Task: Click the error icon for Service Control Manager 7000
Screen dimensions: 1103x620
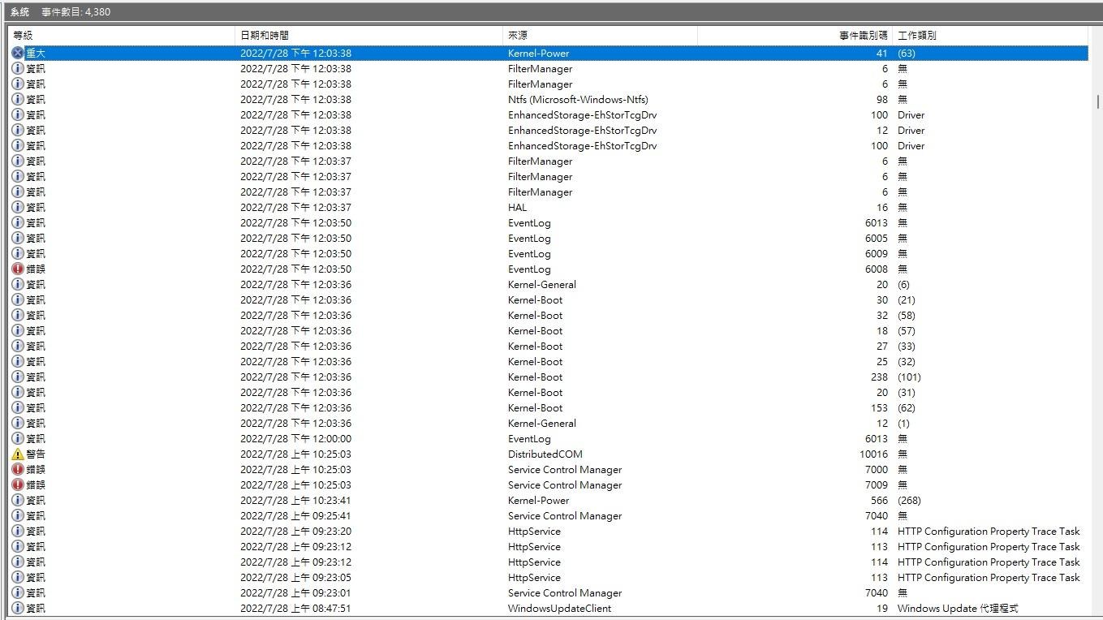Action: [18, 470]
